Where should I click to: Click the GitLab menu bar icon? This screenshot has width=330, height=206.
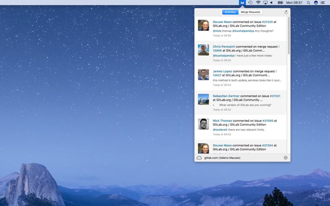[243, 2]
